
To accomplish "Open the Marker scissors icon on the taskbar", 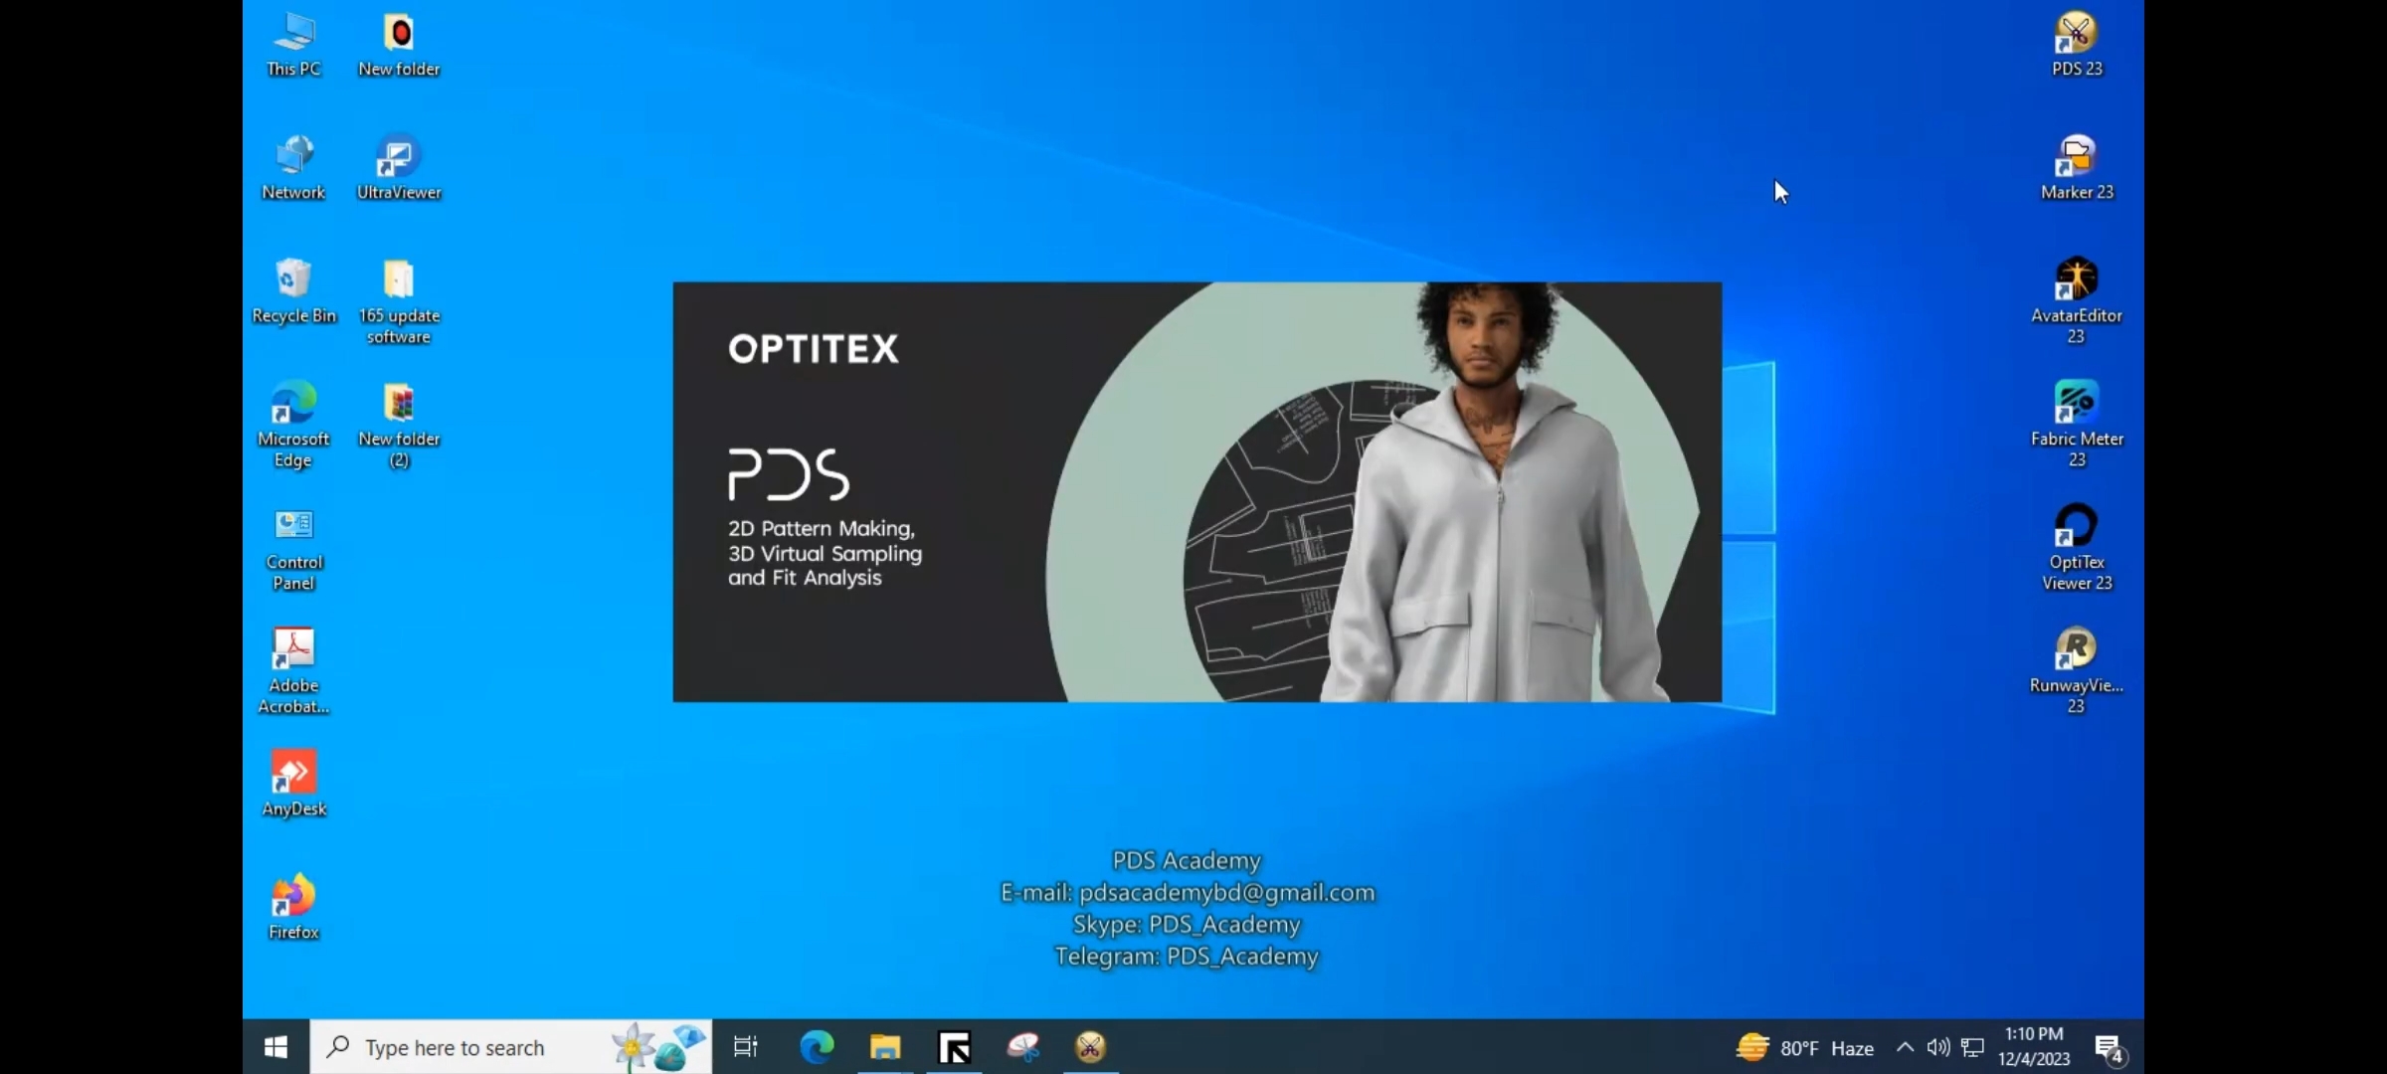I will (x=1089, y=1046).
